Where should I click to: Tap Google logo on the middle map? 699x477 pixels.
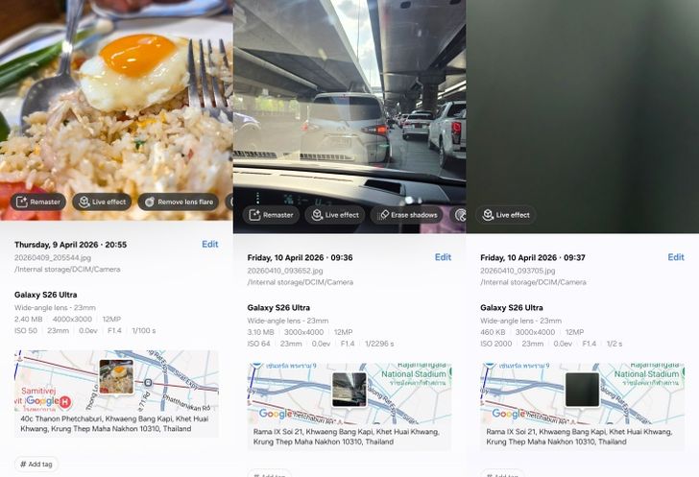(x=276, y=415)
